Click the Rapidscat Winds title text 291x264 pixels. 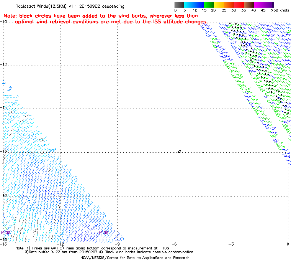(x=70, y=6)
